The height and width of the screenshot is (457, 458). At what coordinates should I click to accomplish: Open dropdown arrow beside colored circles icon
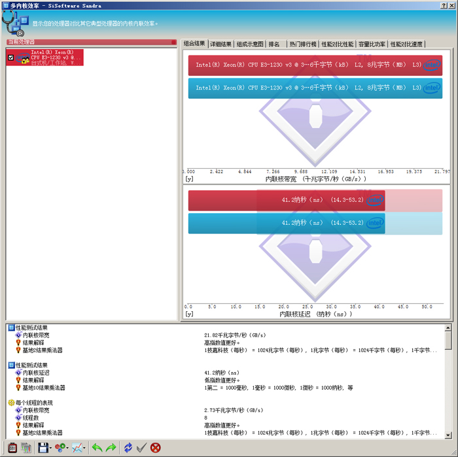pyautogui.click(x=67, y=448)
